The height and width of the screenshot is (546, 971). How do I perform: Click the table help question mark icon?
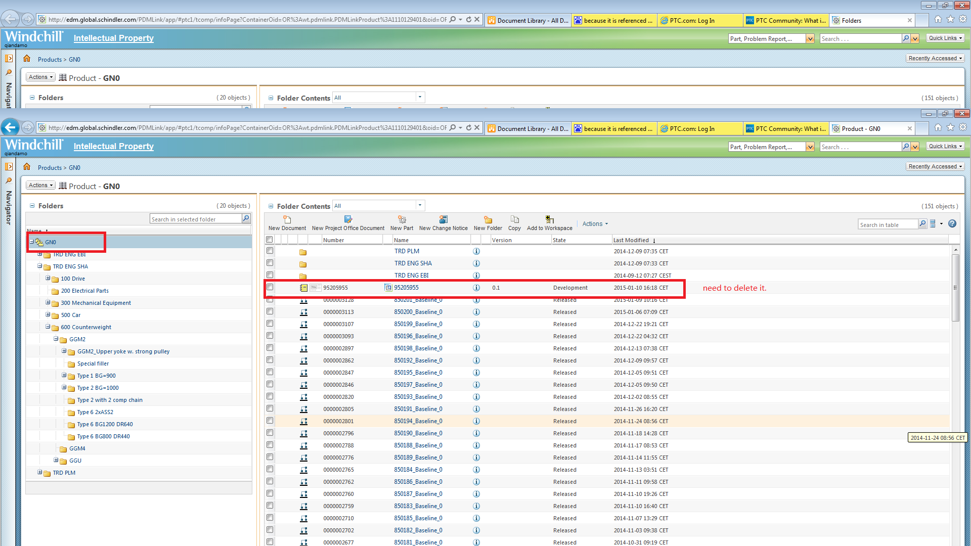pos(952,224)
